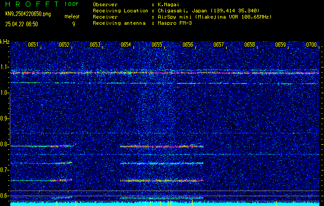Screen dimensions: 324x206
Task: Click the HROFFT title text
Action: tap(32, 4)
